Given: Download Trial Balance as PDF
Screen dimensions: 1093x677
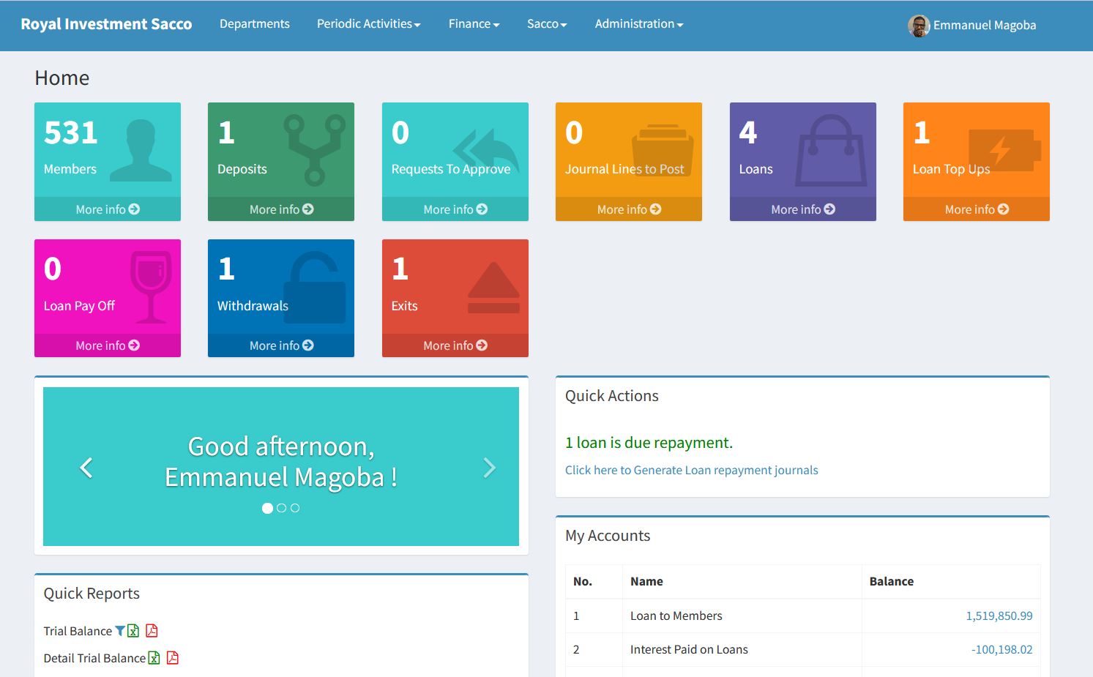Looking at the screenshot, I should click(152, 631).
